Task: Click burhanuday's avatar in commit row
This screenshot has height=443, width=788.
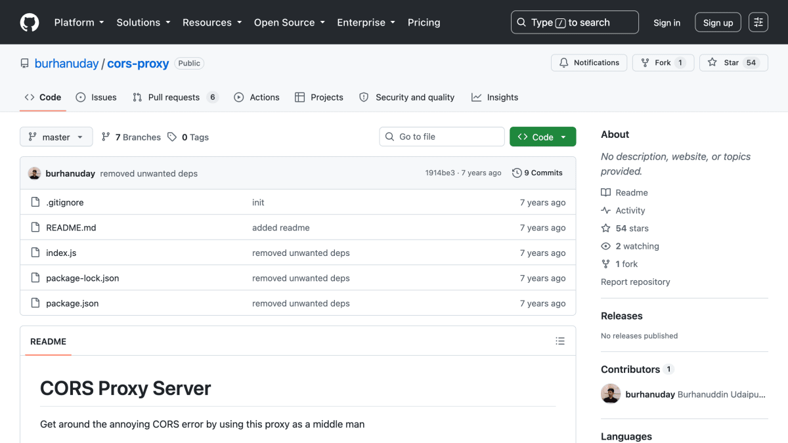Action: click(35, 173)
